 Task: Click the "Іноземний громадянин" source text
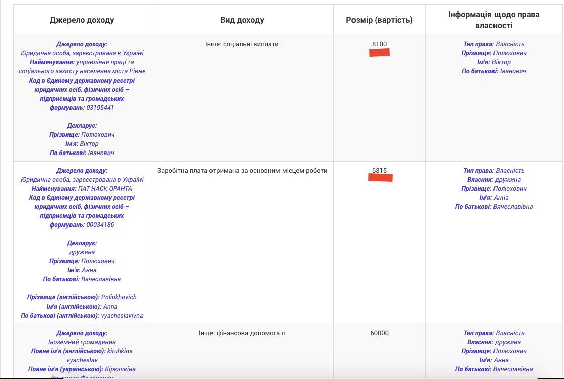tap(82, 342)
